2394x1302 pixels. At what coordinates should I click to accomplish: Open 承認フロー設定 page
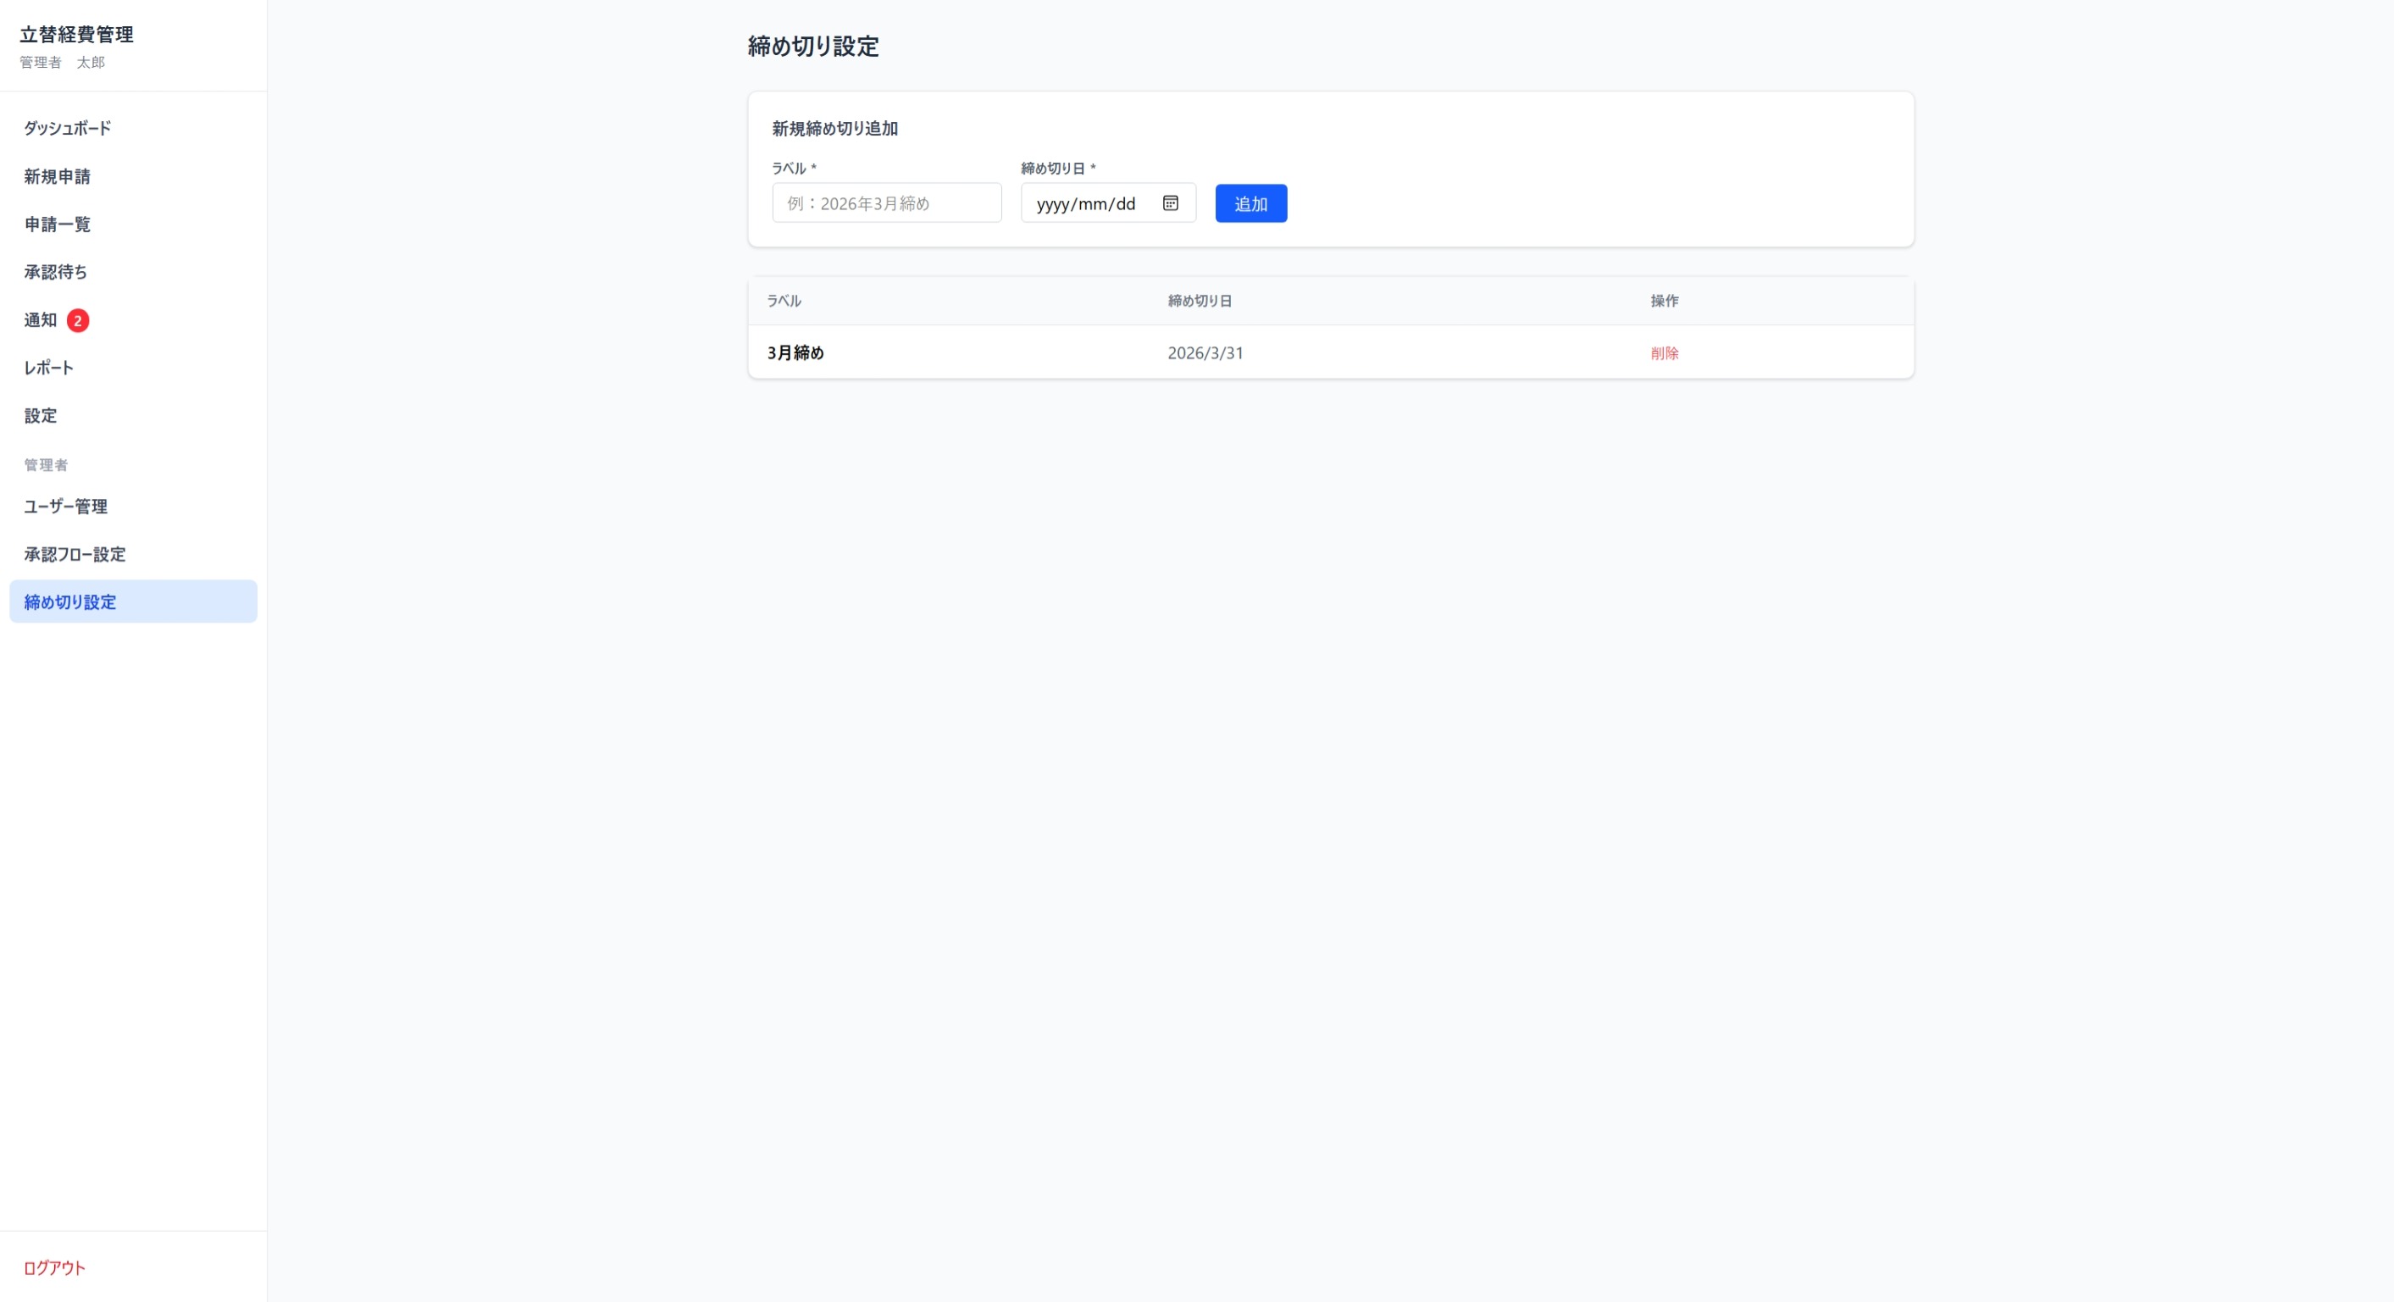pyautogui.click(x=75, y=555)
